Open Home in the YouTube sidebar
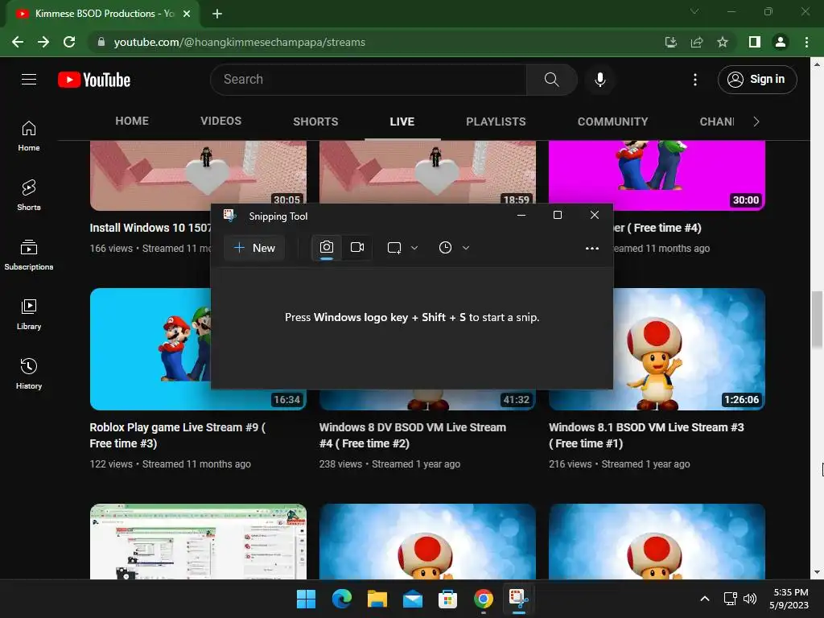The height and width of the screenshot is (618, 824). pyautogui.click(x=29, y=136)
